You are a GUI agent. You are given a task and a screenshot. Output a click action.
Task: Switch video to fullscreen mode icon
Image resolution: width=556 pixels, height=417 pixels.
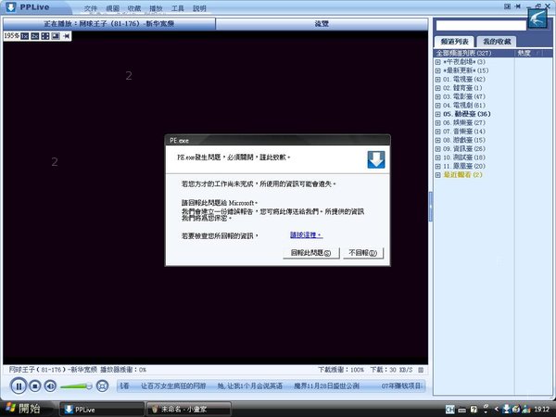point(45,36)
